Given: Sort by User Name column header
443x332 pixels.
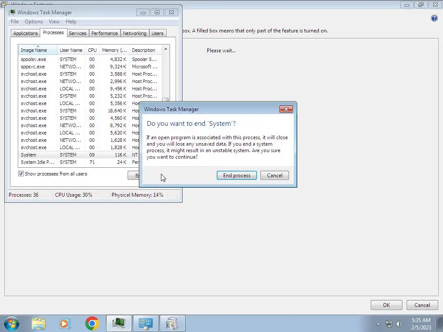Looking at the screenshot, I should click(71, 50).
